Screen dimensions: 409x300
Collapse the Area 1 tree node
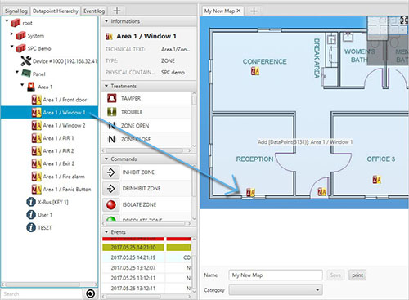pyautogui.click(x=22, y=85)
